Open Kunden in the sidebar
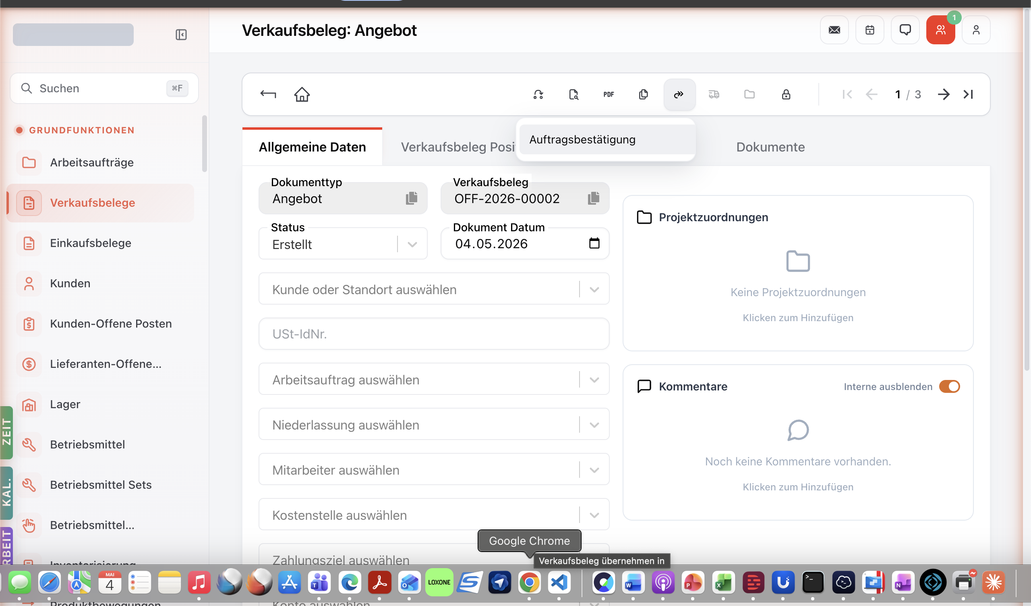The image size is (1031, 606). click(x=101, y=283)
